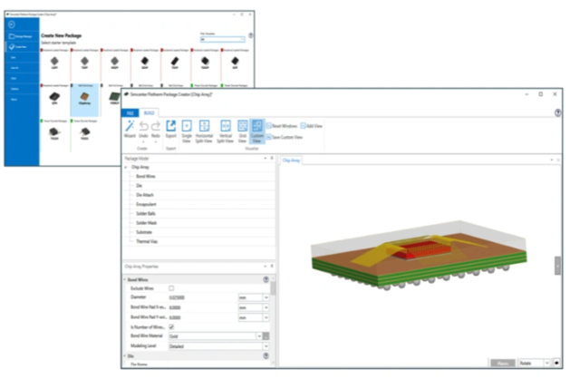
Task: Activate the Custom View button
Action: pos(256,131)
